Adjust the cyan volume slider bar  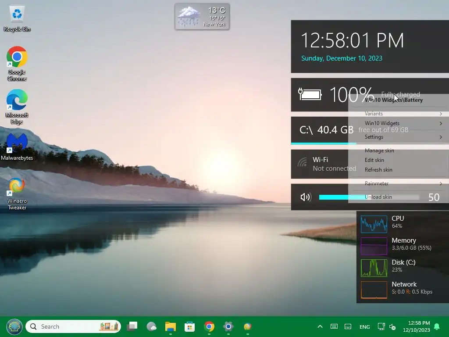click(x=369, y=197)
